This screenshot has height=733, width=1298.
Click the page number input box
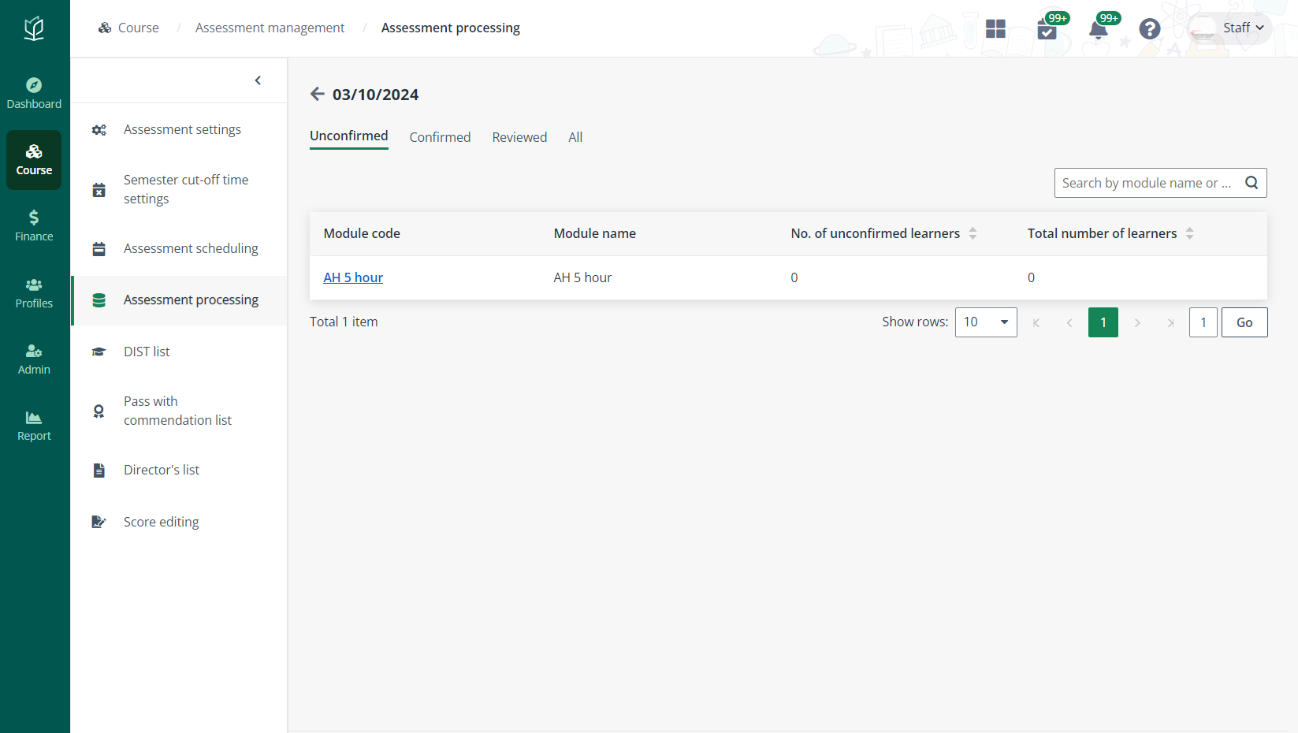[1203, 322]
